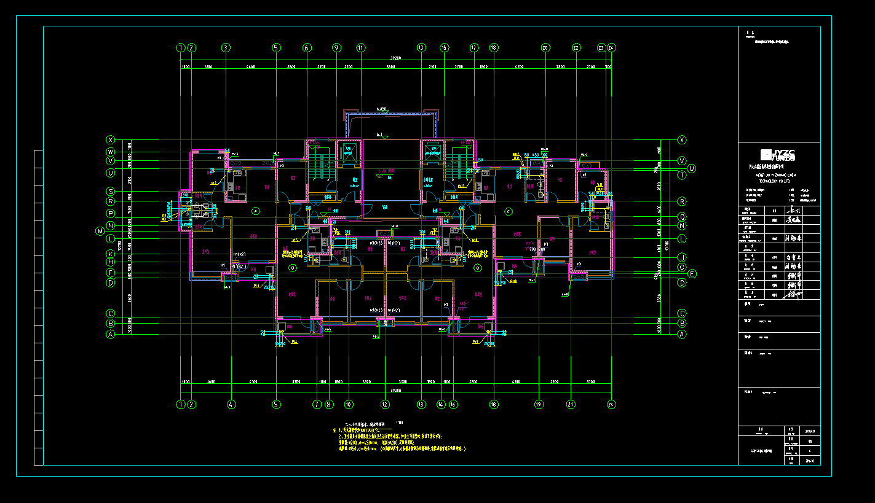Image resolution: width=875 pixels, height=503 pixels.
Task: Select grid axis bubble 8
Action: [x=329, y=404]
